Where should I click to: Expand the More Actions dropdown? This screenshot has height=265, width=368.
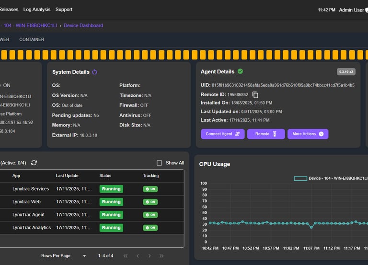tap(308, 134)
